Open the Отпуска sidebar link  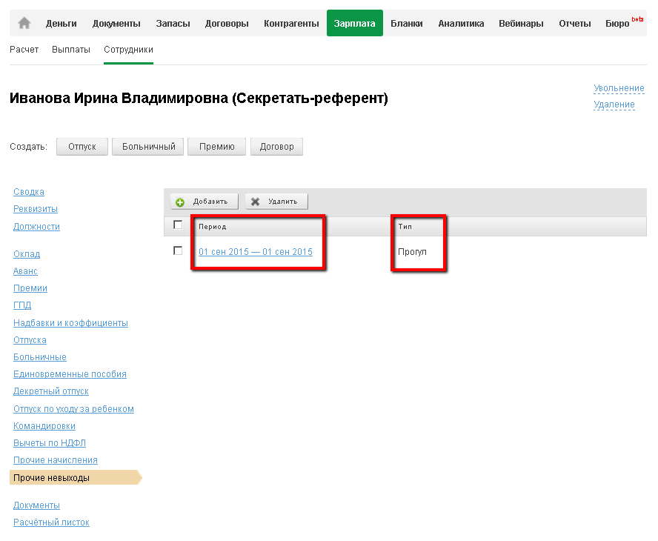pyautogui.click(x=30, y=340)
